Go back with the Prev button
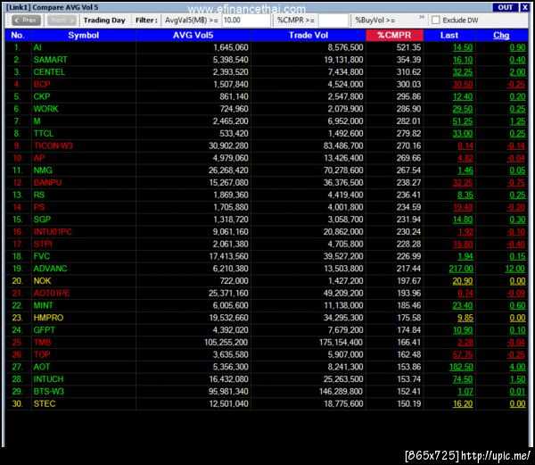The width and height of the screenshot is (535, 465). pos(26,21)
